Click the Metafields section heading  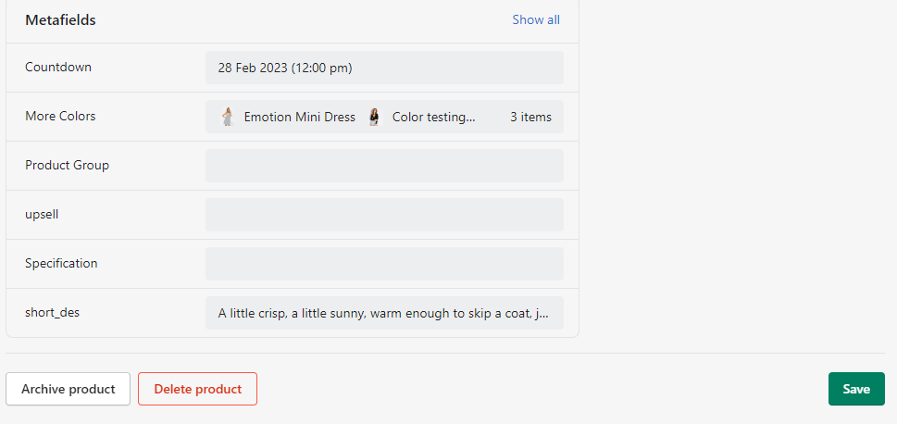(x=60, y=19)
